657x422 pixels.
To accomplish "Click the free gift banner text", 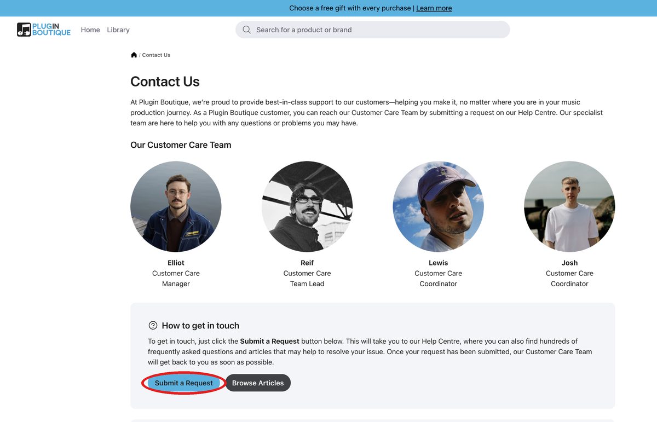I will point(350,8).
